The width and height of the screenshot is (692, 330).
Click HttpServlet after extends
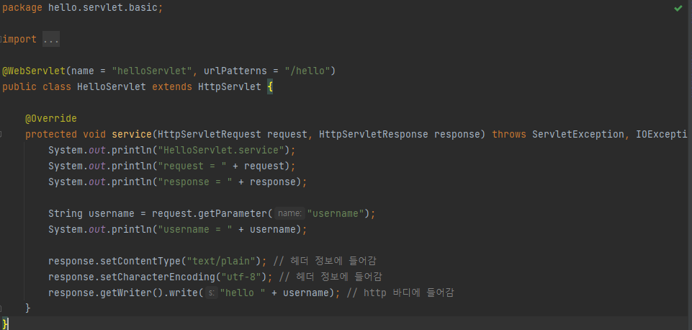(230, 86)
